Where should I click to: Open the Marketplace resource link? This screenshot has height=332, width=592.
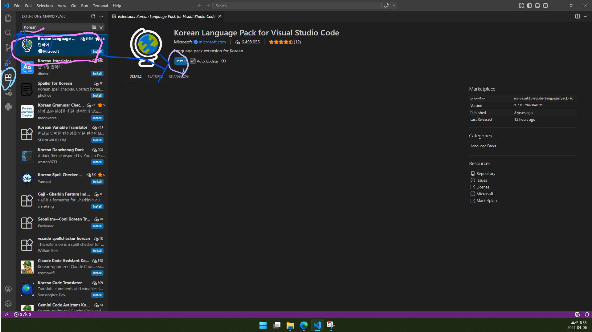pos(487,200)
